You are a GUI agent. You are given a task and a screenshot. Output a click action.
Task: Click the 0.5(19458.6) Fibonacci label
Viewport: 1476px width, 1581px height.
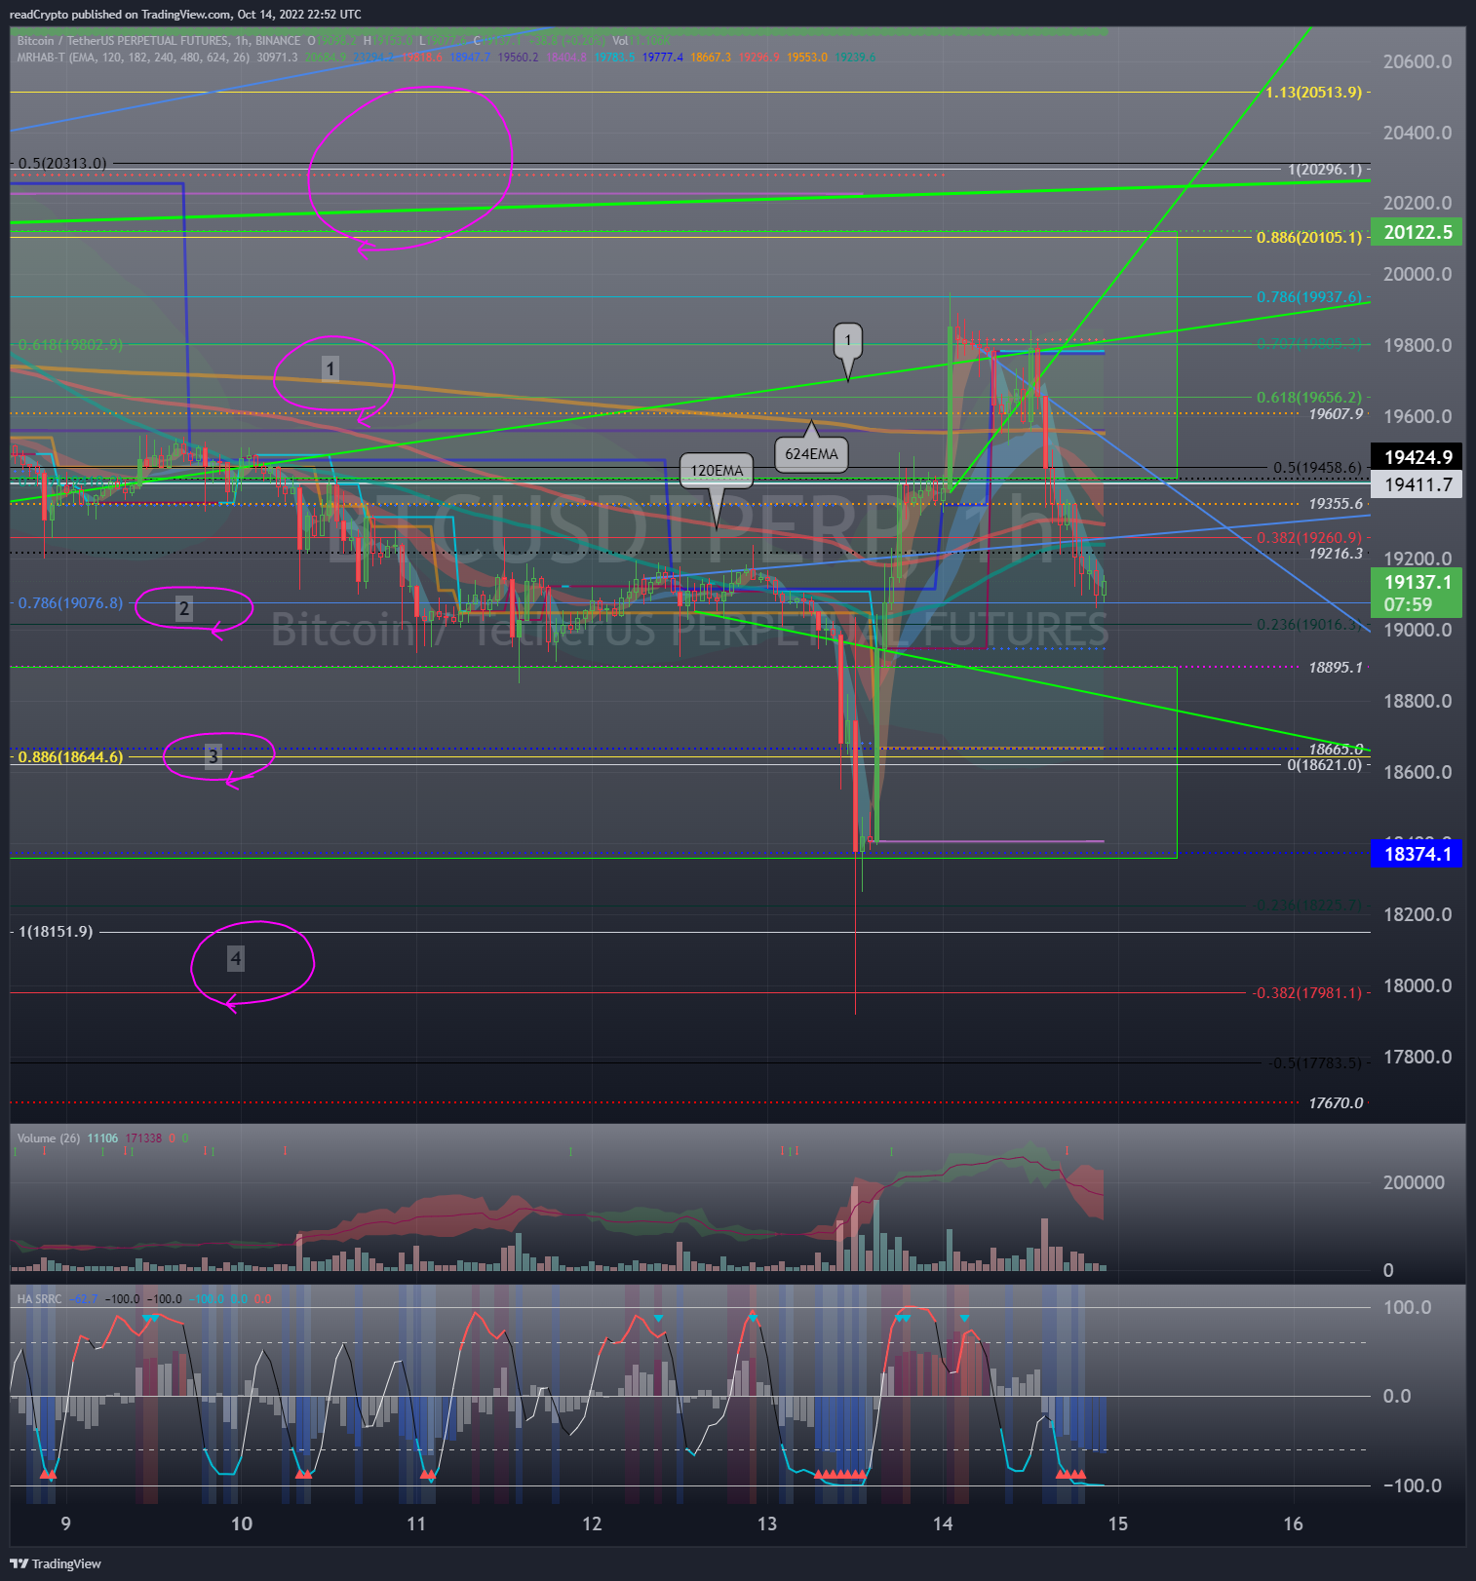pos(1317,468)
